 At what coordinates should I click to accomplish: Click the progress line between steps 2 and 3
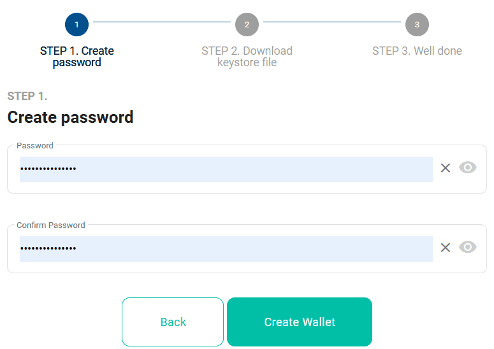pyautogui.click(x=331, y=22)
